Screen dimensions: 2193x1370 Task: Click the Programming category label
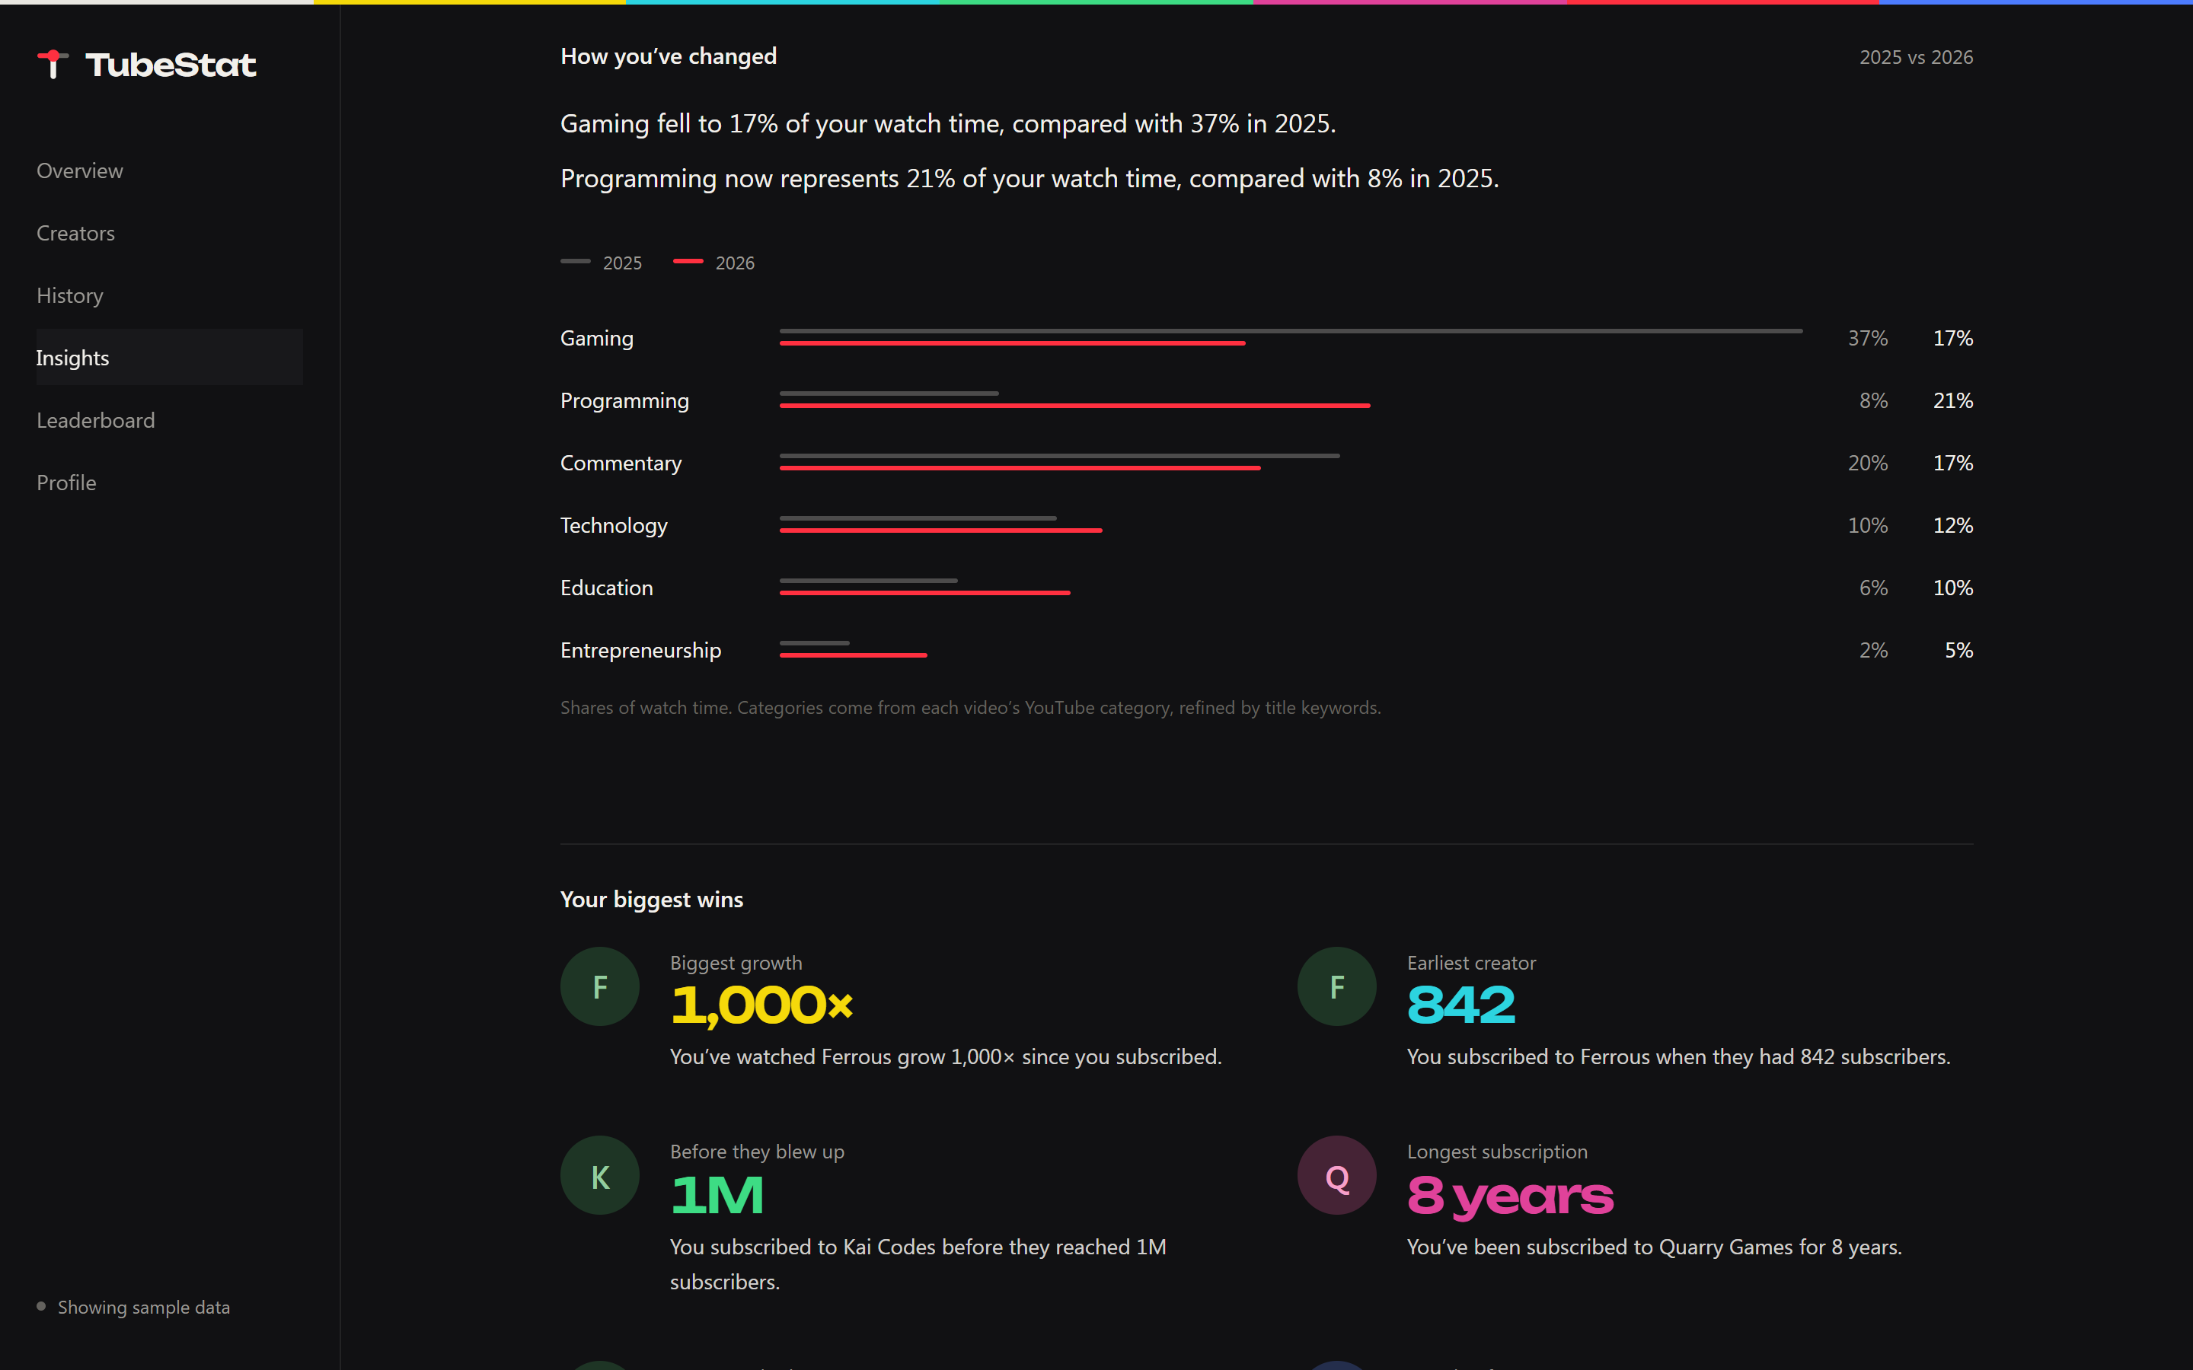[x=624, y=400]
